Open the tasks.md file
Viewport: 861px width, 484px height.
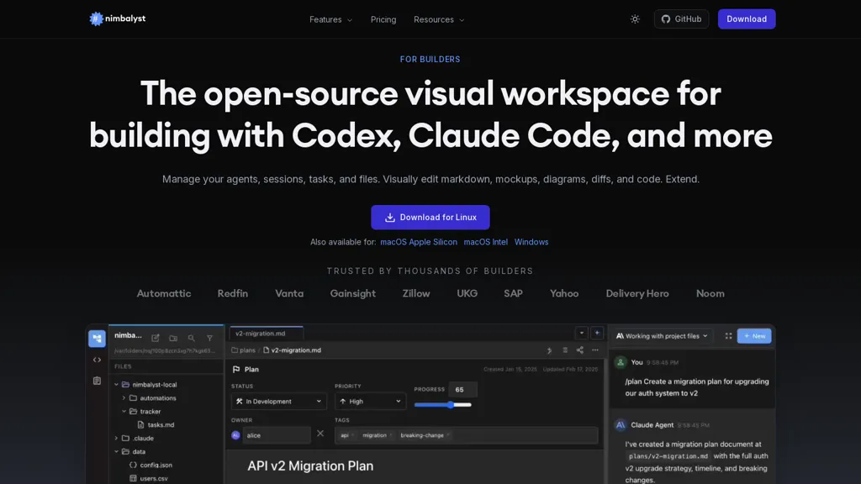[156, 424]
